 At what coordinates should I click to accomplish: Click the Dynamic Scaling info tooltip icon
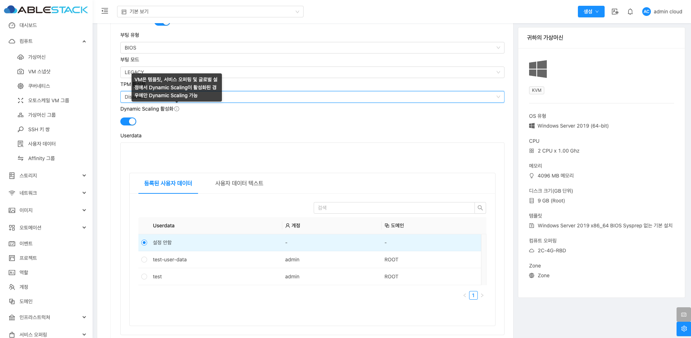pos(177,109)
